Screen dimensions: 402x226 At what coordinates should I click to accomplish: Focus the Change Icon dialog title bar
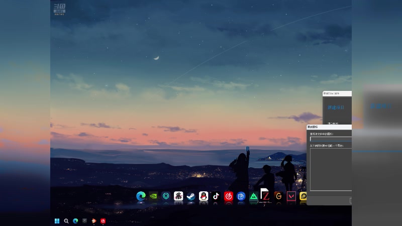click(x=329, y=127)
